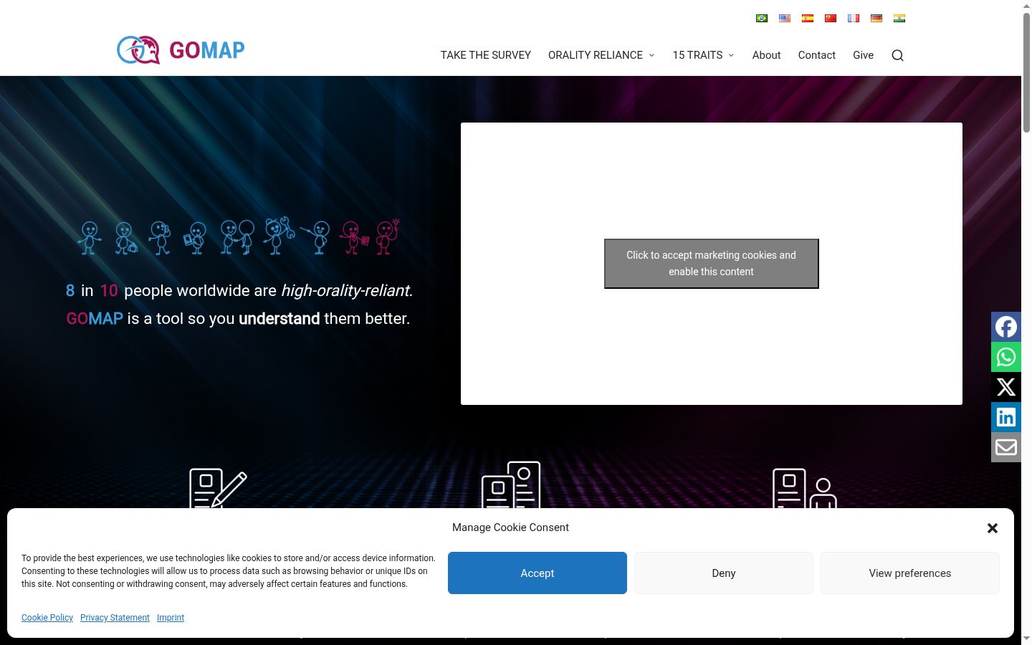1032x645 pixels.
Task: Pick the Germany flag language option
Action: click(x=876, y=19)
